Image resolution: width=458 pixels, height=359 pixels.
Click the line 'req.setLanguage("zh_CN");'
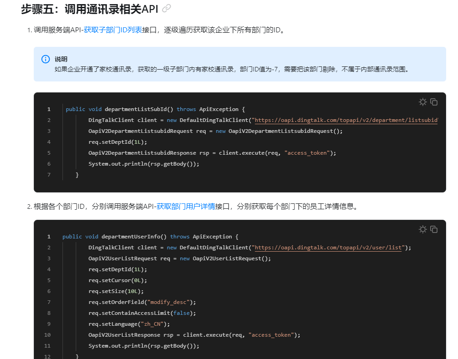(x=129, y=324)
